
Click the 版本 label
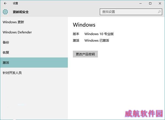(x=76, y=34)
